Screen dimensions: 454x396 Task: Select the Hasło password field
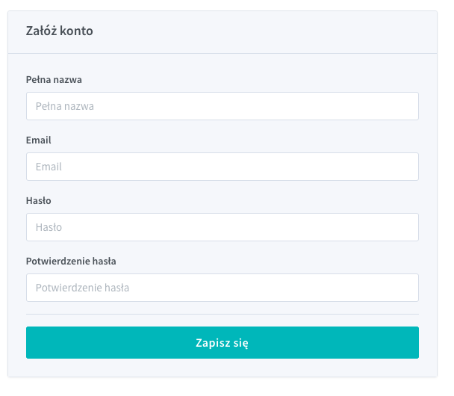[x=222, y=227]
